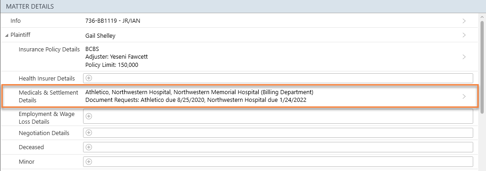The width and height of the screenshot is (486, 171).
Task: Click the BCBS insurance policy text
Action: (x=92, y=49)
